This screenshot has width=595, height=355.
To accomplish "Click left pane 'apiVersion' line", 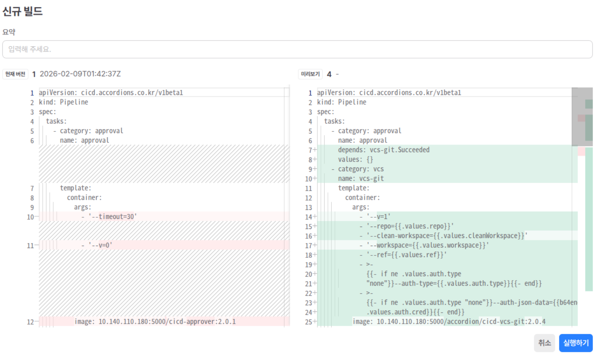I will point(111,93).
